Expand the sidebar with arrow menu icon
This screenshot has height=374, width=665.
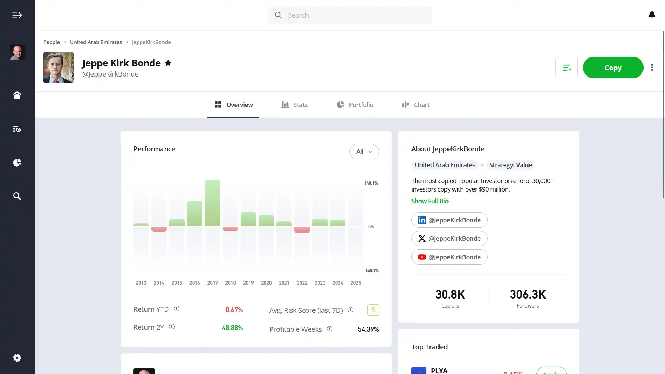(x=17, y=15)
